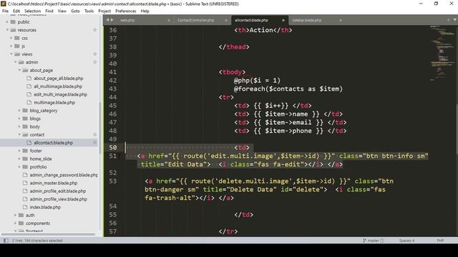Open admin_master.blade.php file
The height and width of the screenshot is (257, 458).
pyautogui.click(x=54, y=183)
